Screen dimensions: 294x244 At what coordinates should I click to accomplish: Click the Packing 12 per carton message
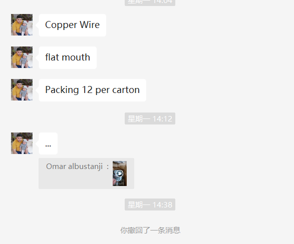pos(93,90)
